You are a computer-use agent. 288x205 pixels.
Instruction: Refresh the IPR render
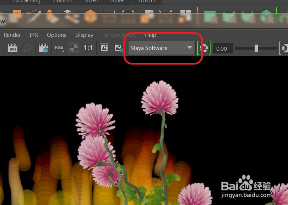point(27,48)
